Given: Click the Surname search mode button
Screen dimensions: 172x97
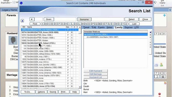Looking at the screenshot, I should click(x=84, y=19).
